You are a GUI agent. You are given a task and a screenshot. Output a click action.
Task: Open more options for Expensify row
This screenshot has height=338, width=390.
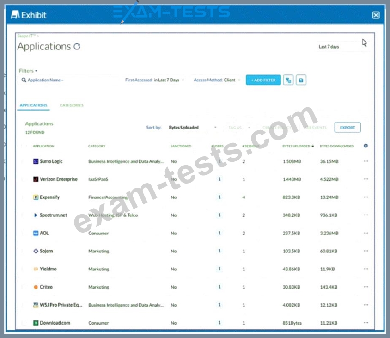(366, 197)
